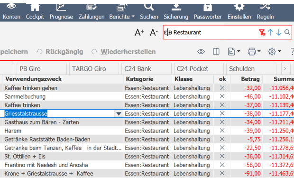Jump to previous search match arrow
Screen dimensions: 294x178
pyautogui.click(x=270, y=32)
